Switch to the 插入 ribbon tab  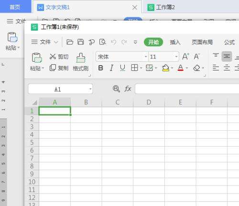[x=175, y=42]
